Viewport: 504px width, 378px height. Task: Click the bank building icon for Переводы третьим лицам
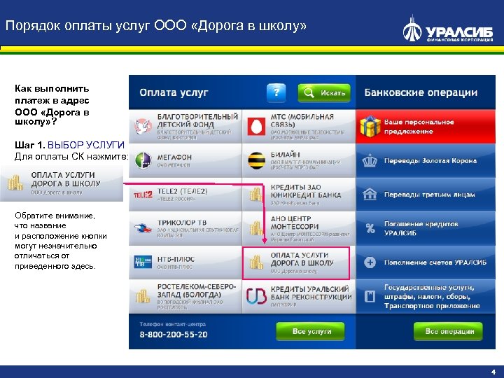coord(370,195)
